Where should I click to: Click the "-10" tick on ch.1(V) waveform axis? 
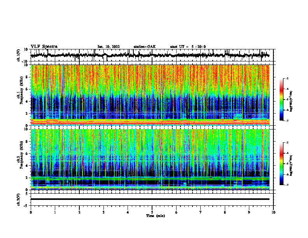click(25, 61)
